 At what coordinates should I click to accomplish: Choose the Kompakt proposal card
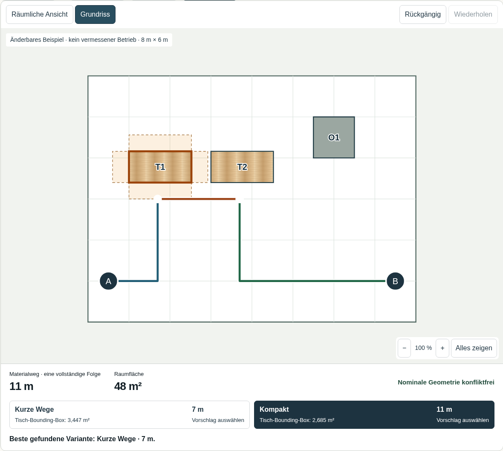[x=374, y=415]
